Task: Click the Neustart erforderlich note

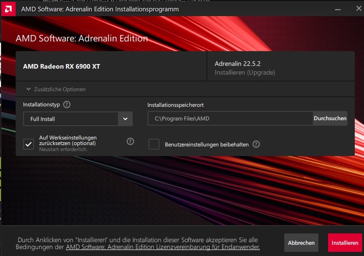Action: point(63,149)
